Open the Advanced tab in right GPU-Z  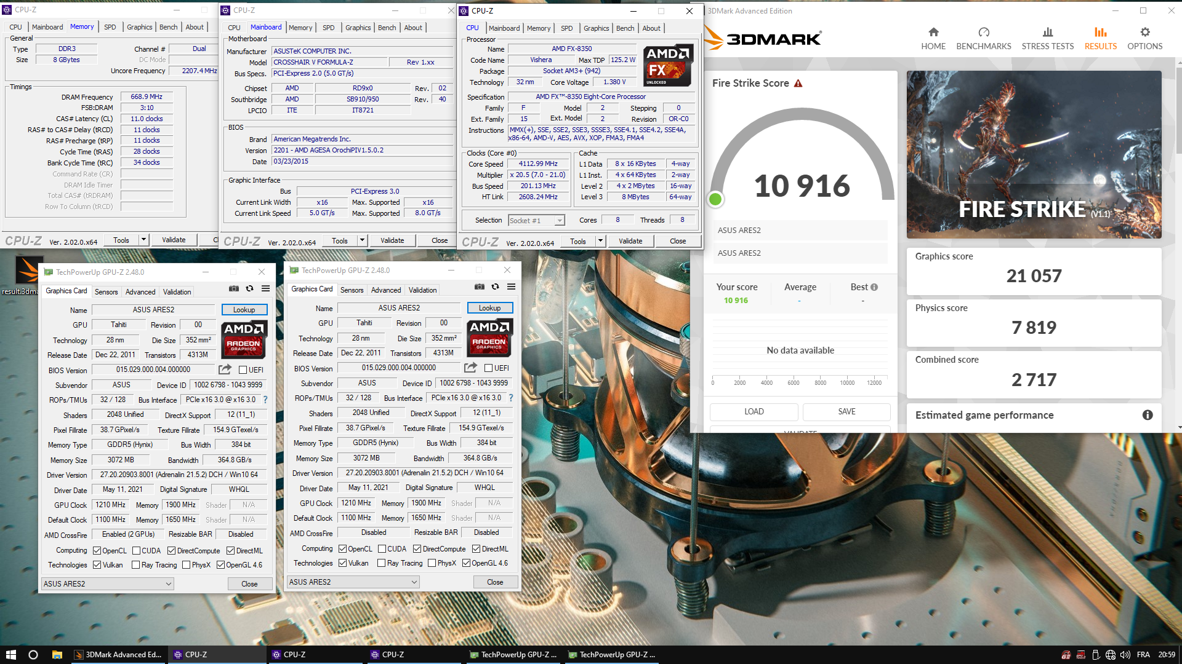point(386,290)
